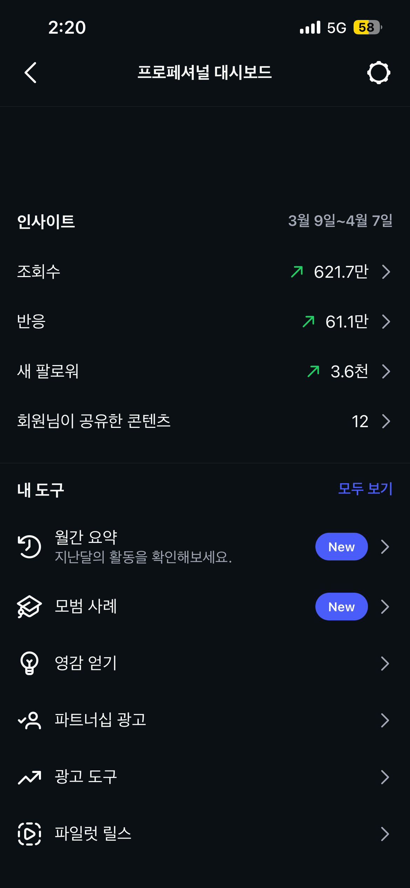
Task: Tap the 영감 얻기 lightbulb icon
Action: point(29,663)
